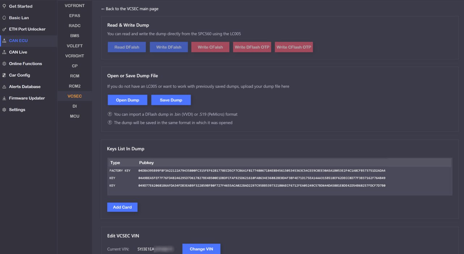The width and height of the screenshot is (464, 254).
Task: Click the Online Functions globe icon
Action: [x=4, y=64]
